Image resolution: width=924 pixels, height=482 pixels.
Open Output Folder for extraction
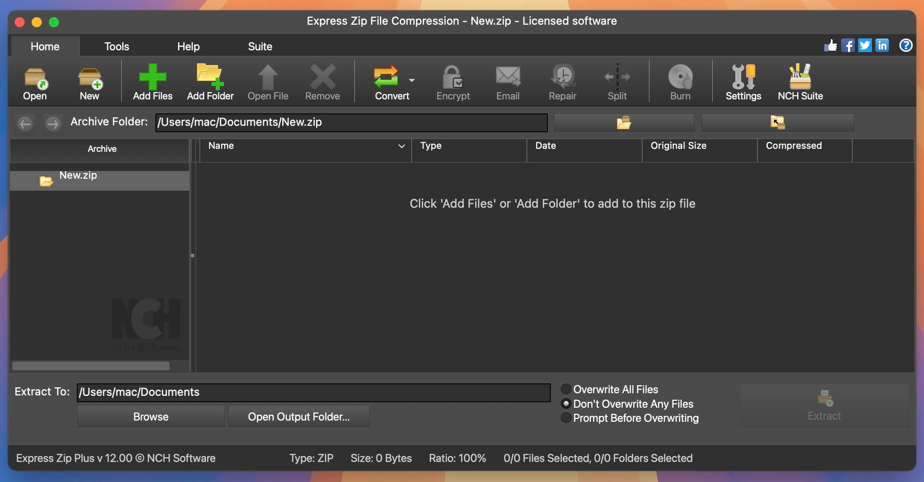[298, 416]
